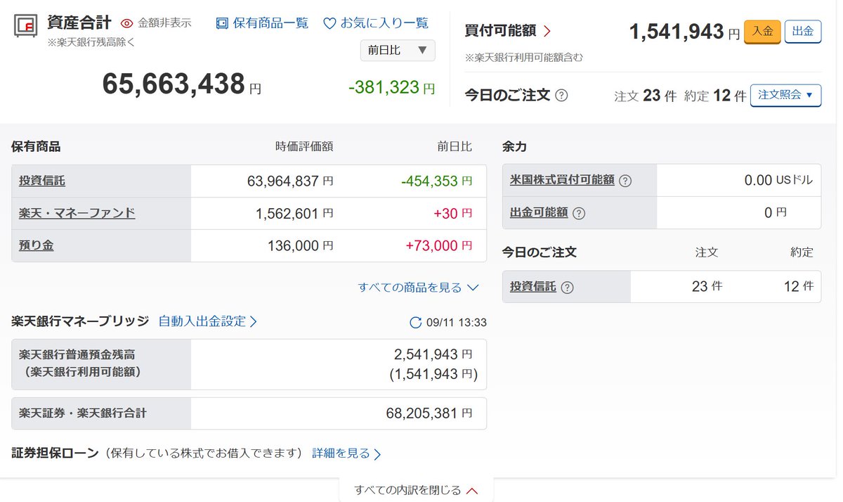
Task: Open お気に入り一覧 link
Action: (x=384, y=23)
